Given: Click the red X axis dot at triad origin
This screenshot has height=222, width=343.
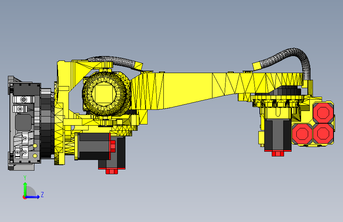Looking at the screenshot, I should point(24,197).
